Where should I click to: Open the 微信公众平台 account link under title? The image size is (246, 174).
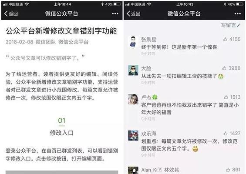(x=74, y=42)
